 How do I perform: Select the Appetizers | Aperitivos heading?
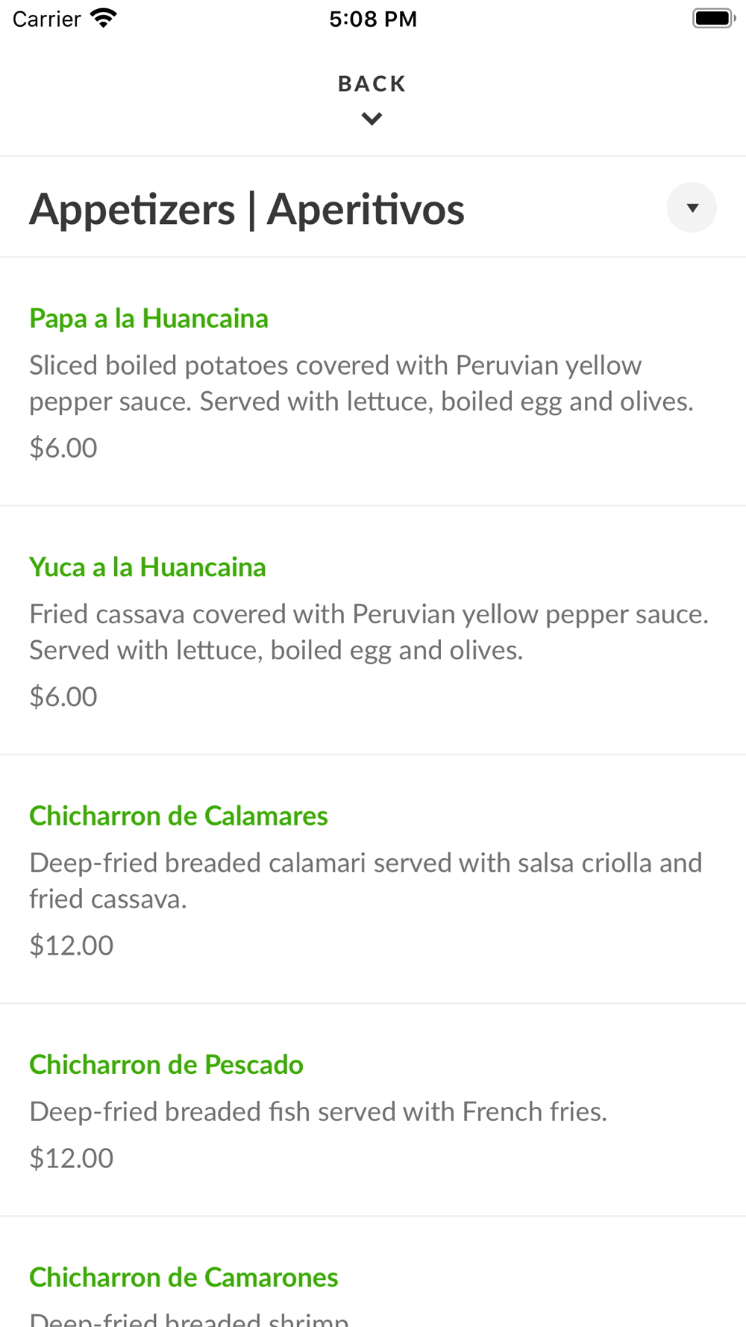tap(247, 209)
